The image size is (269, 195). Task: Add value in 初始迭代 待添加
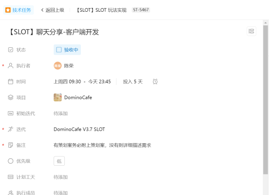tap(60, 114)
